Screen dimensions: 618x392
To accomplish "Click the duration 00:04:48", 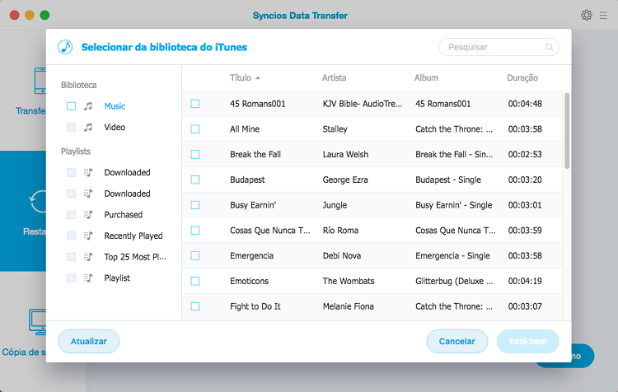I will tap(525, 104).
